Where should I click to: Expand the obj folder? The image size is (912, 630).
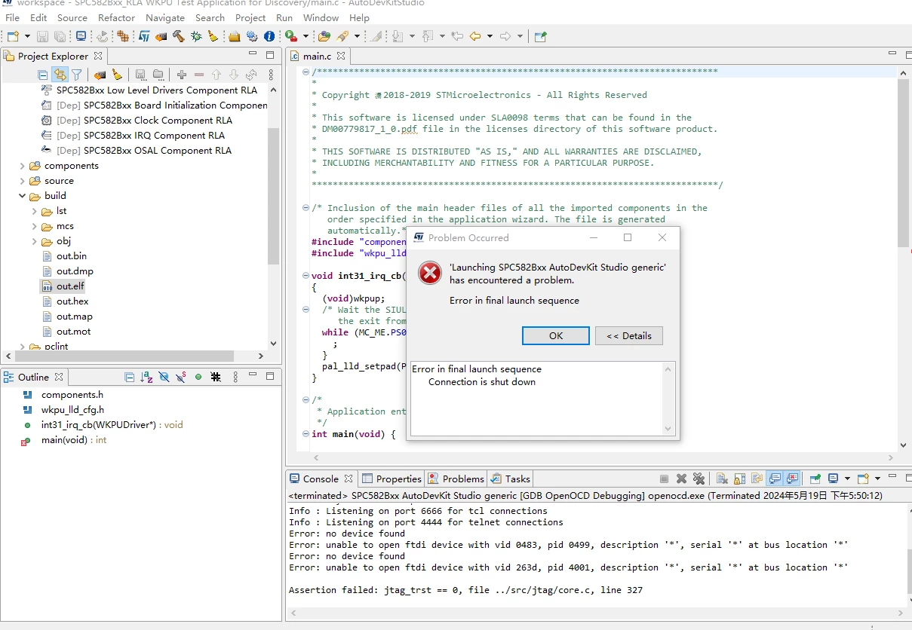[34, 241]
